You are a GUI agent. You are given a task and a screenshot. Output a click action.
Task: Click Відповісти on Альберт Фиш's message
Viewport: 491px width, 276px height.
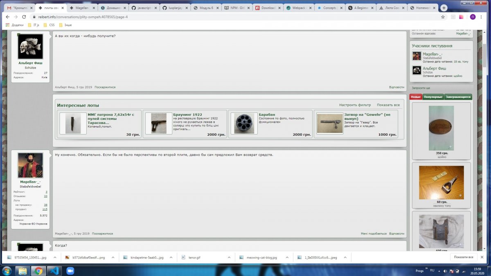click(396, 87)
